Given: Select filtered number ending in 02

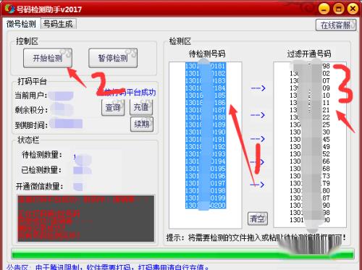Looking at the screenshot, I should click(x=310, y=73).
